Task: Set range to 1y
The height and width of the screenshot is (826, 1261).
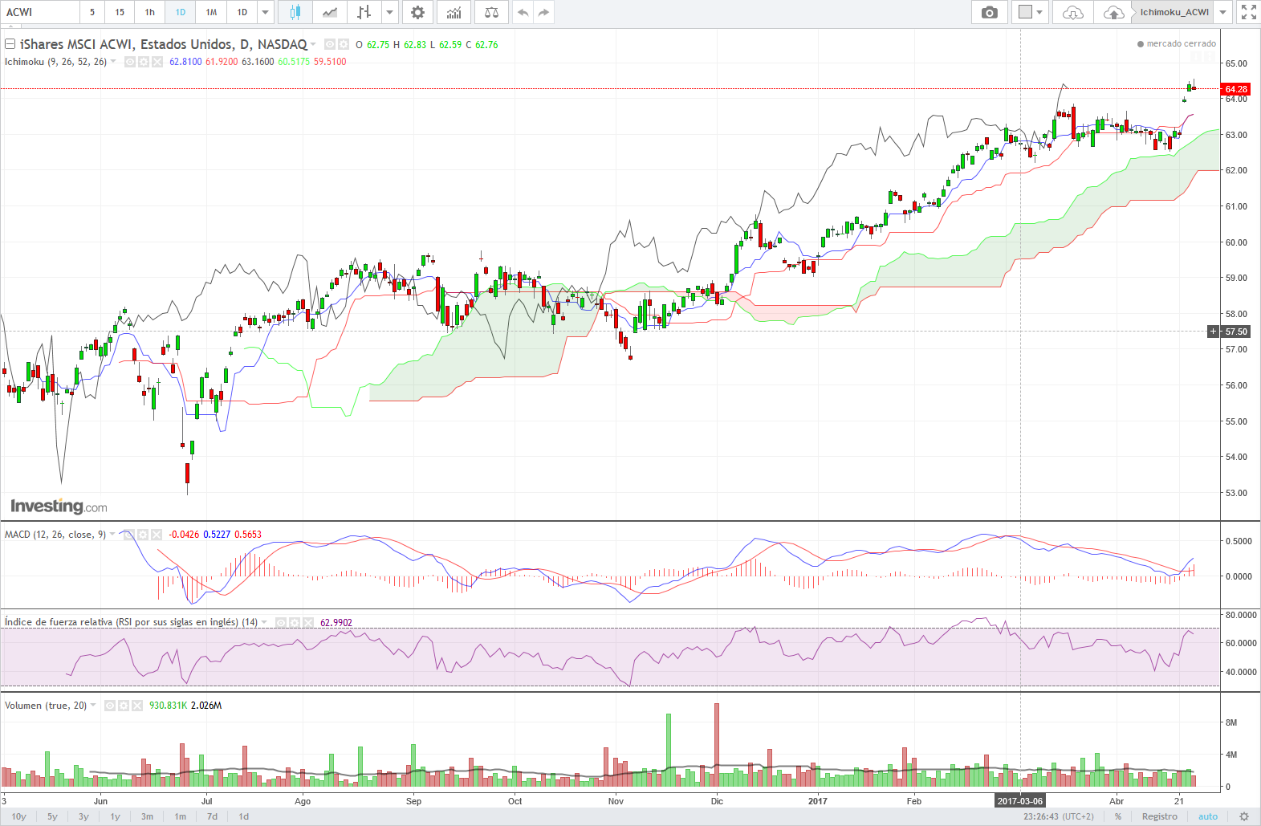Action: [x=116, y=816]
